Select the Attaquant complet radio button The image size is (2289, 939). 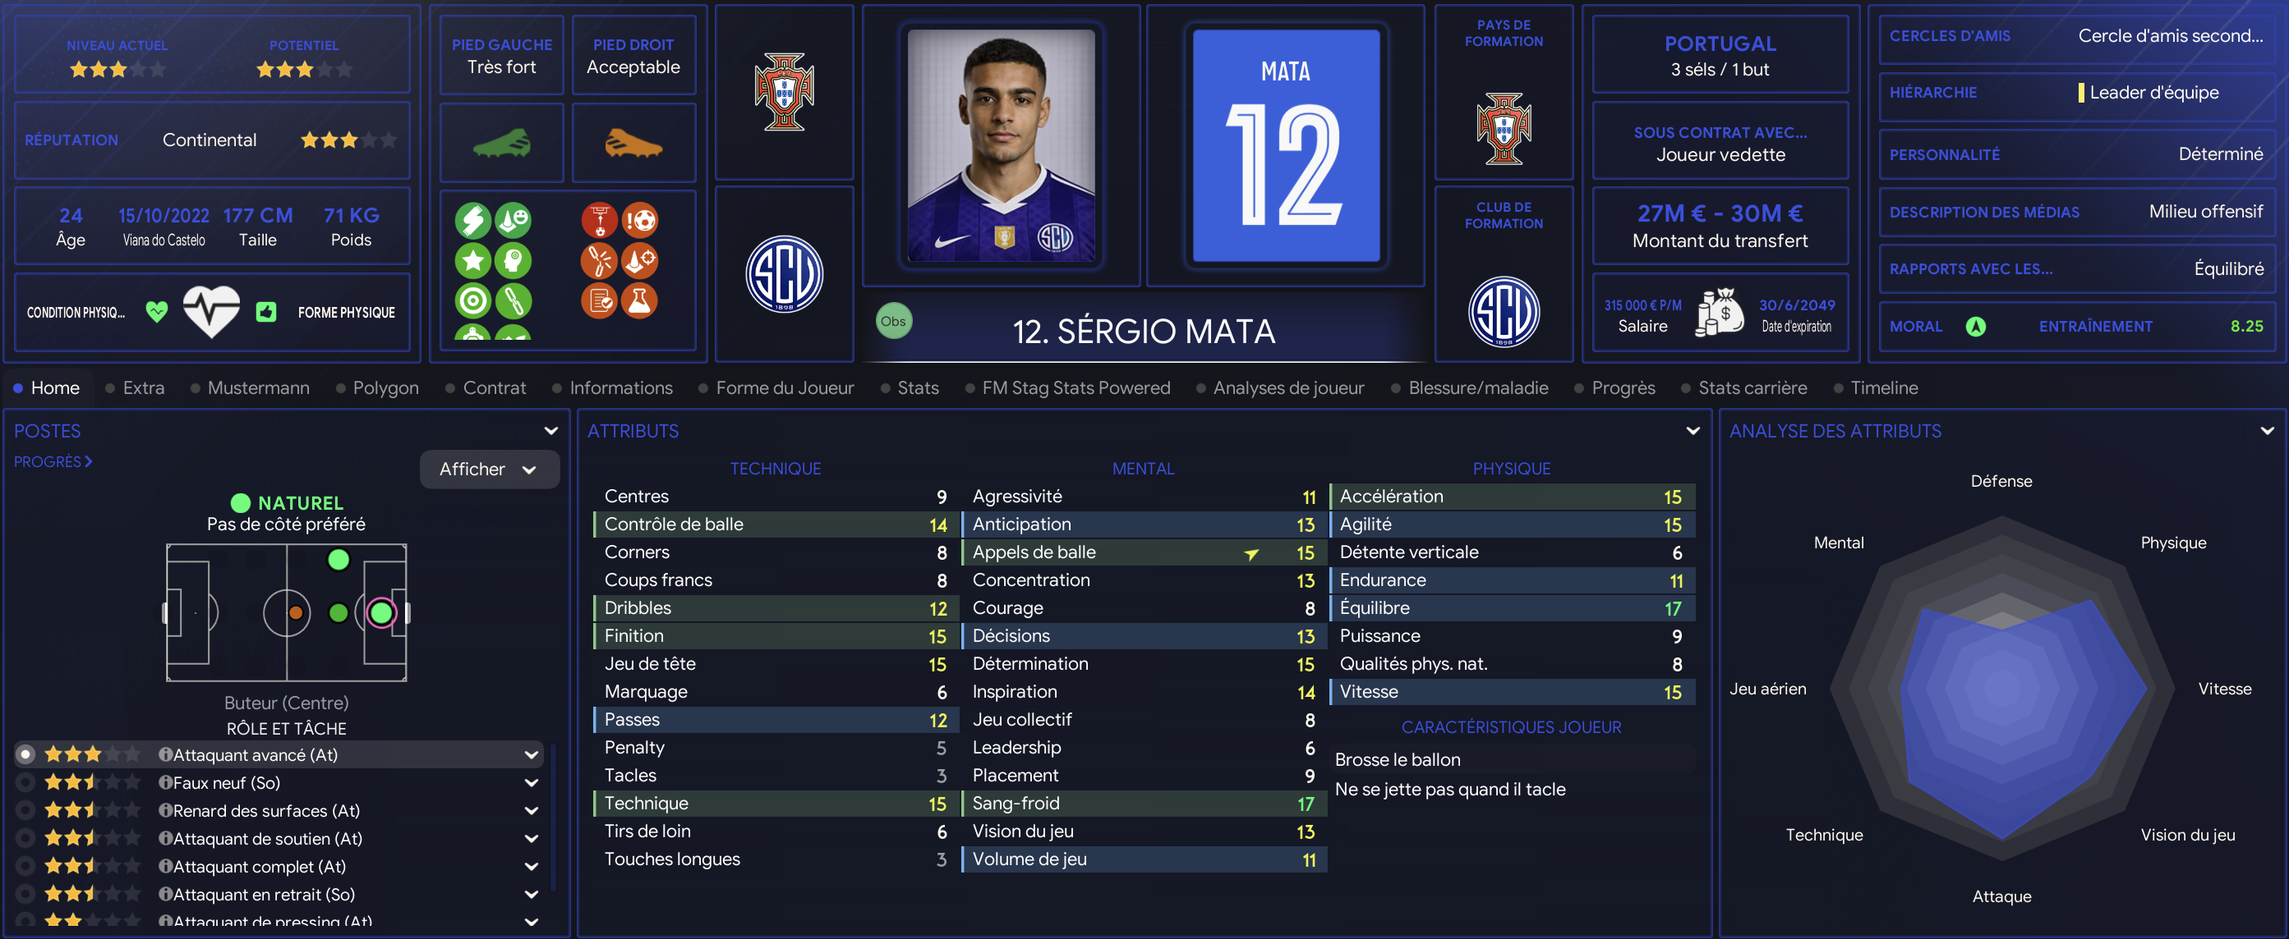coord(25,866)
